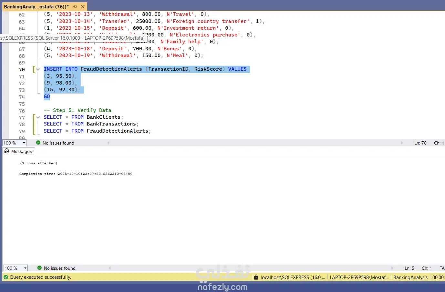Screen dimensions: 445x292
Task: Open the Messages pane zoom dropdown
Action: [x=25, y=268]
